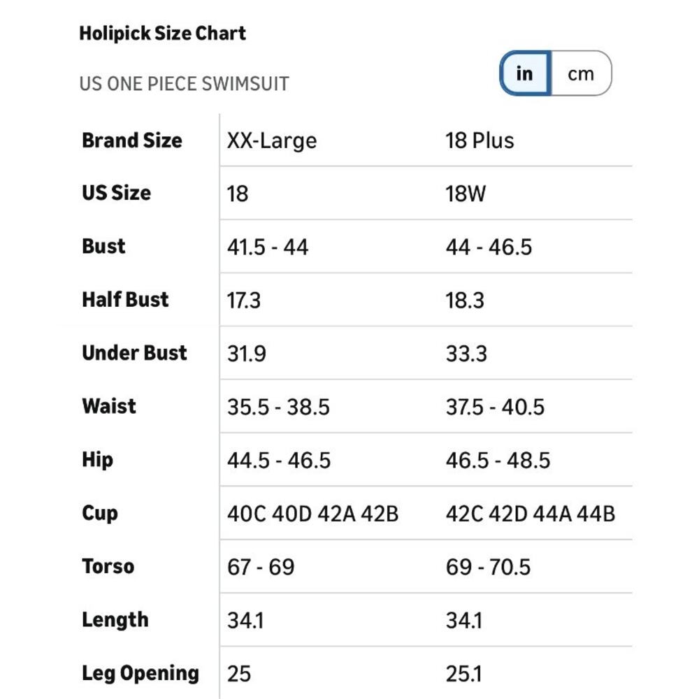
Task: Click the 25.1 leg opening value
Action: [x=463, y=674]
